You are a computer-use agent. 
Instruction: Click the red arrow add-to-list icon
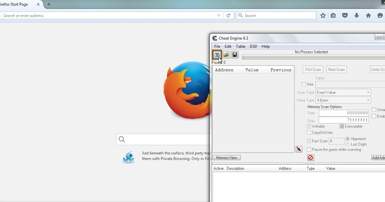(299, 149)
